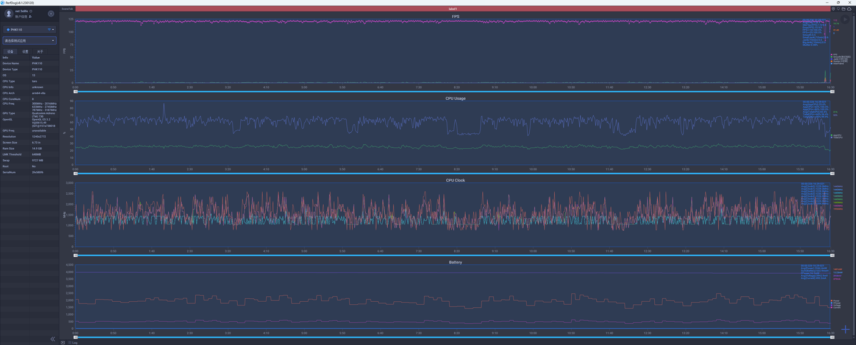This screenshot has height=345, width=856.
Task: Click the user avatar icon
Action: 9,13
